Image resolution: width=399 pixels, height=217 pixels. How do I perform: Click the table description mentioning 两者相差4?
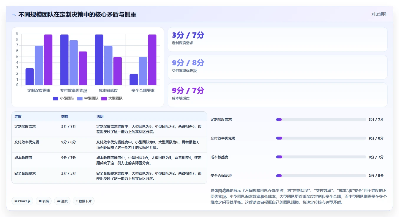[x=149, y=160]
